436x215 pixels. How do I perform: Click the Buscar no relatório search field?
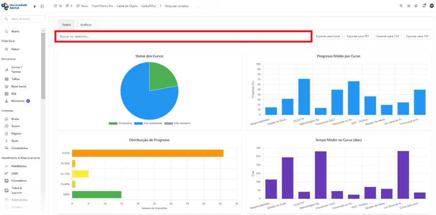click(183, 36)
